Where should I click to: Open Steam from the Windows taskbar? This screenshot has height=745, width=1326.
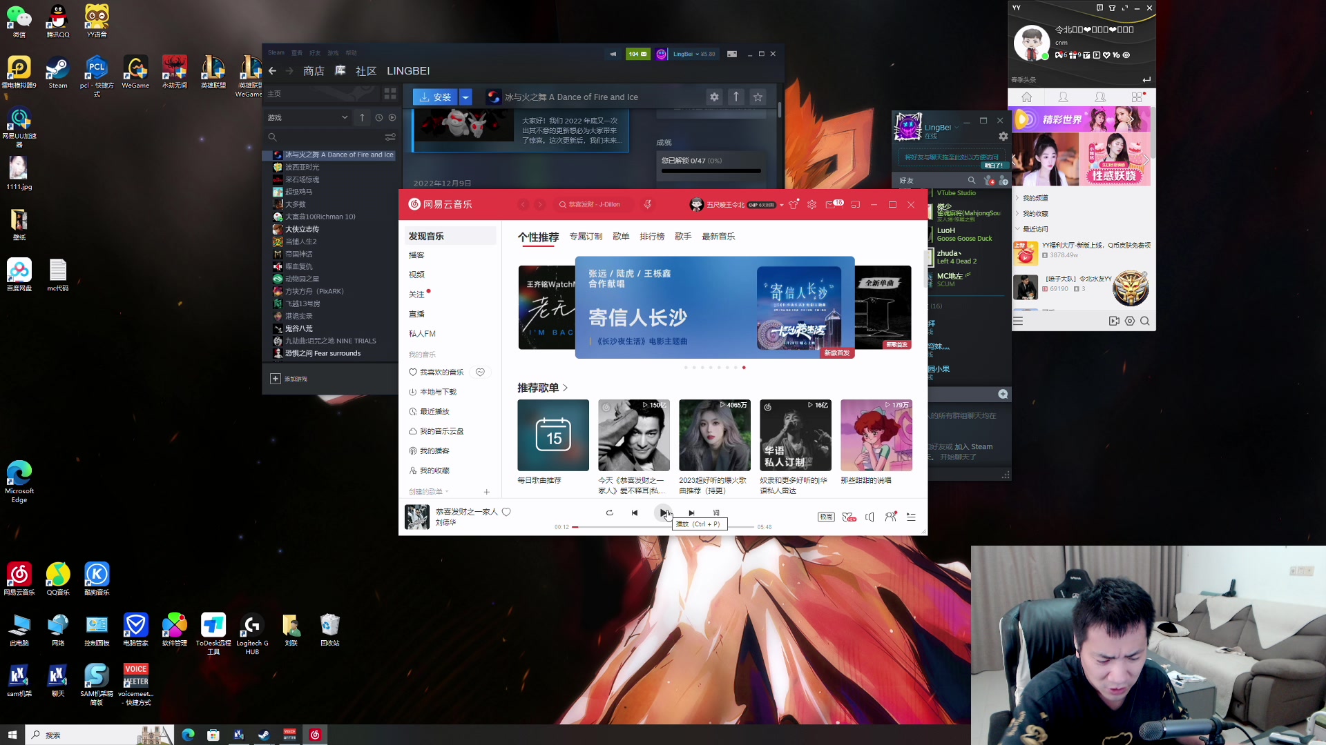click(x=264, y=735)
